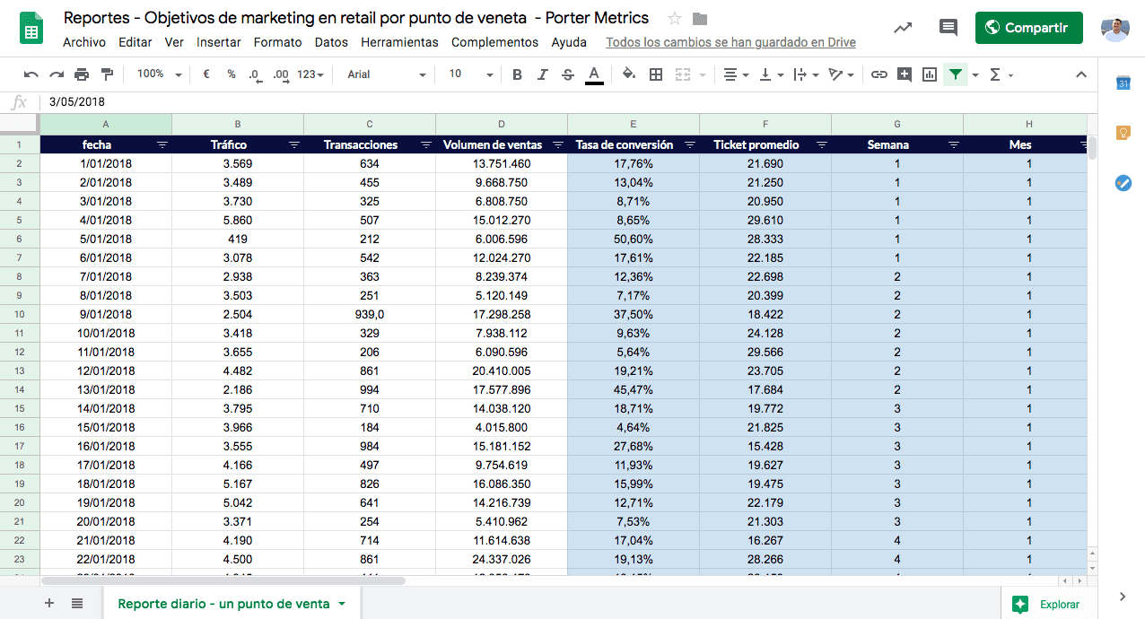Click the undo arrow icon
The image size is (1145, 619).
(31, 74)
